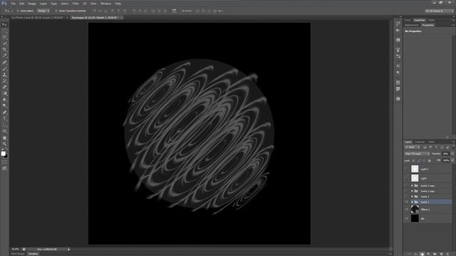The height and width of the screenshot is (256, 456).
Task: Select the Eyedropper tool
Action: tap(4, 55)
